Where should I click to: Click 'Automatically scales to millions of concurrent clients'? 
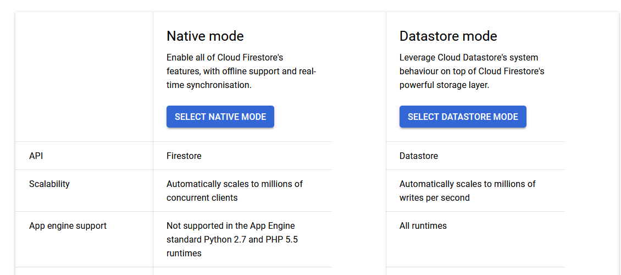(x=235, y=191)
